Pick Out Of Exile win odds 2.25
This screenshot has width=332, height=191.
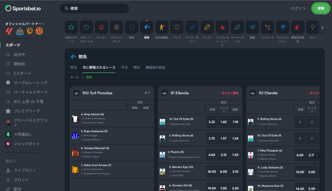(212, 122)
